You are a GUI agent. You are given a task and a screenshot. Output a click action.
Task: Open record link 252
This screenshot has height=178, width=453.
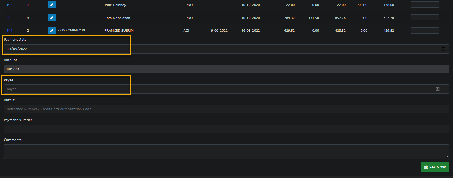[10, 18]
